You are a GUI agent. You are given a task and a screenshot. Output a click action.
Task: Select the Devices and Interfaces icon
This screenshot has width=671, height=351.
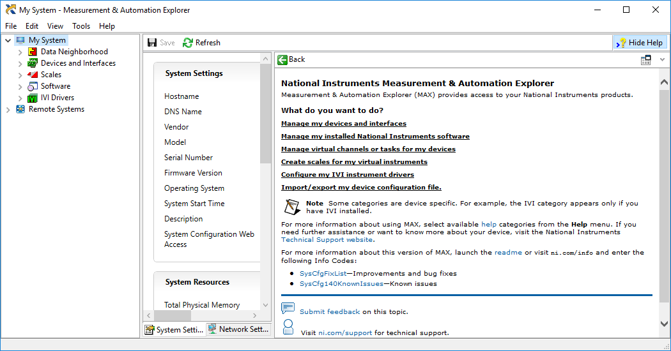(x=33, y=63)
